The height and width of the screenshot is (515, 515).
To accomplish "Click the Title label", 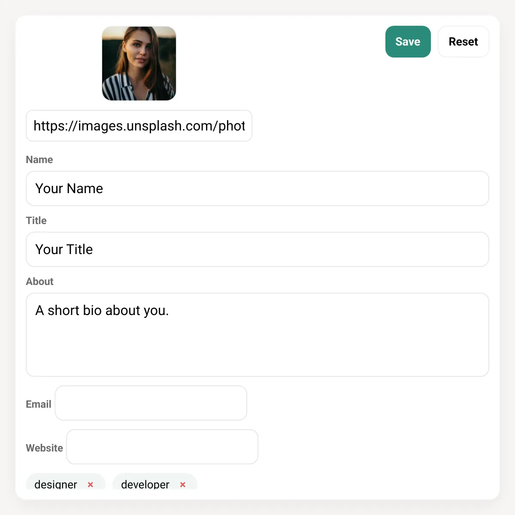I will point(36,221).
